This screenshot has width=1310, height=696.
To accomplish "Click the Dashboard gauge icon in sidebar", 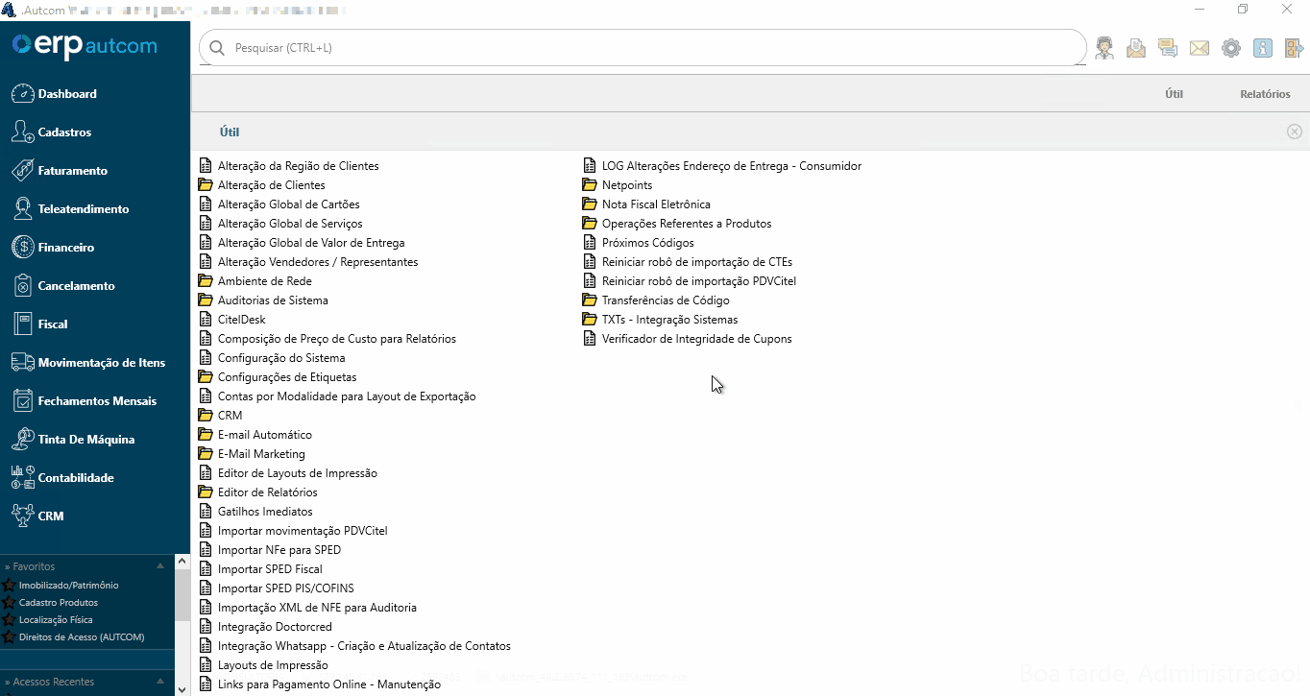I will pyautogui.click(x=22, y=94).
